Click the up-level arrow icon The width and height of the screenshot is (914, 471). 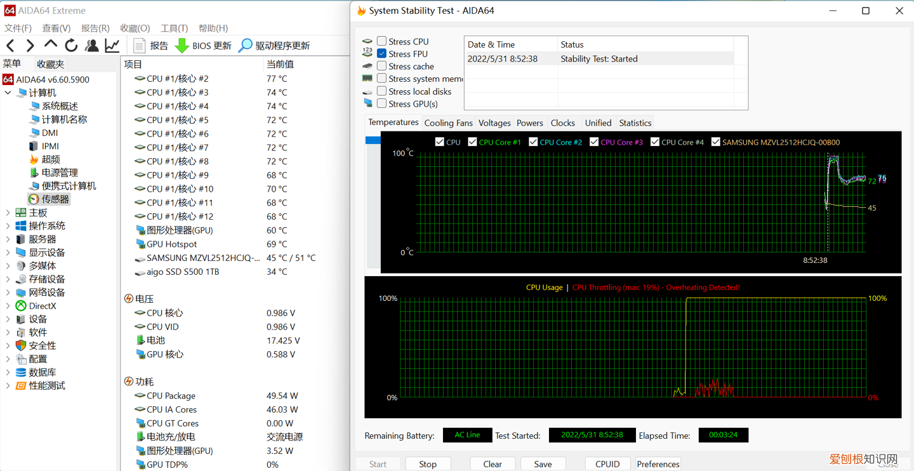51,45
